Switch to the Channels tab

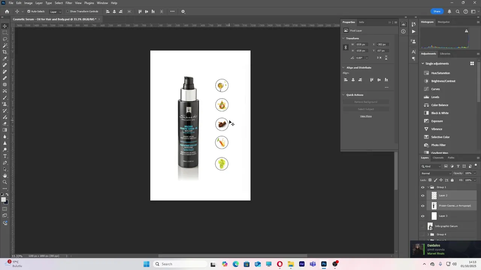[438, 157]
